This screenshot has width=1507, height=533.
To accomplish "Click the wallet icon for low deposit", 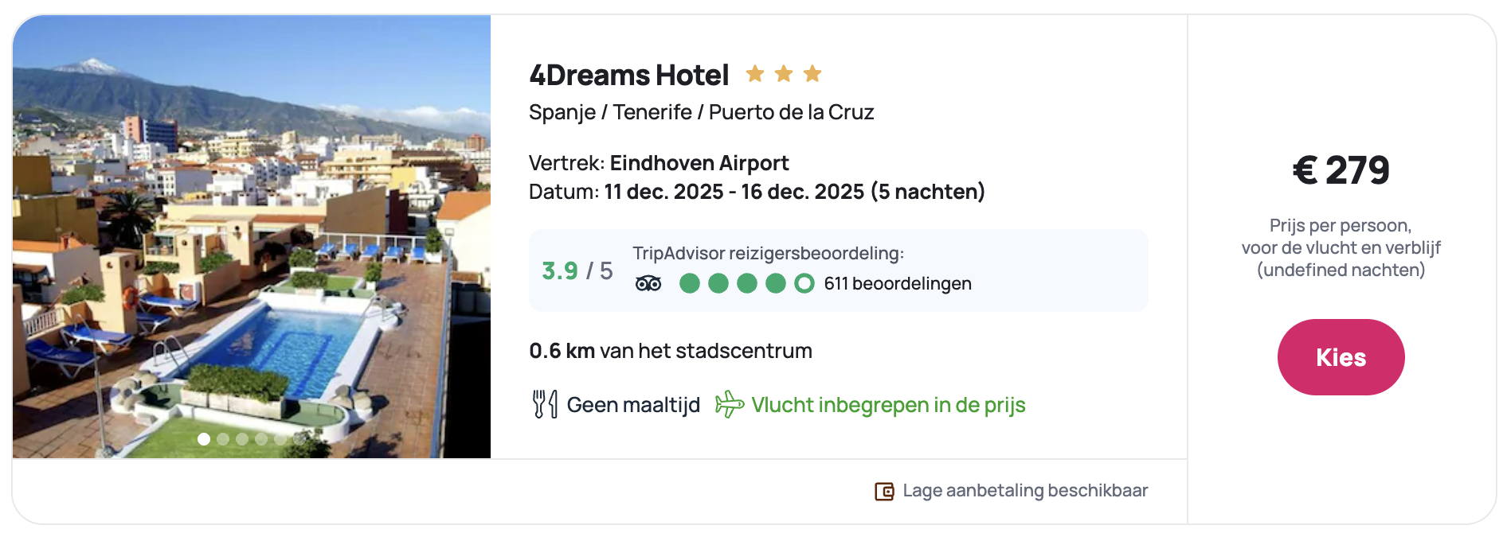I will [x=884, y=492].
